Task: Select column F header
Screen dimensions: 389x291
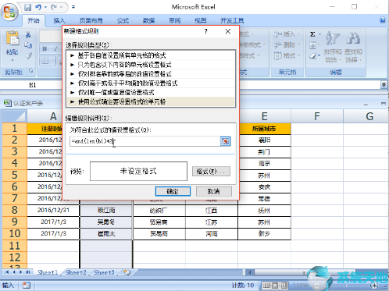Action: (317, 116)
